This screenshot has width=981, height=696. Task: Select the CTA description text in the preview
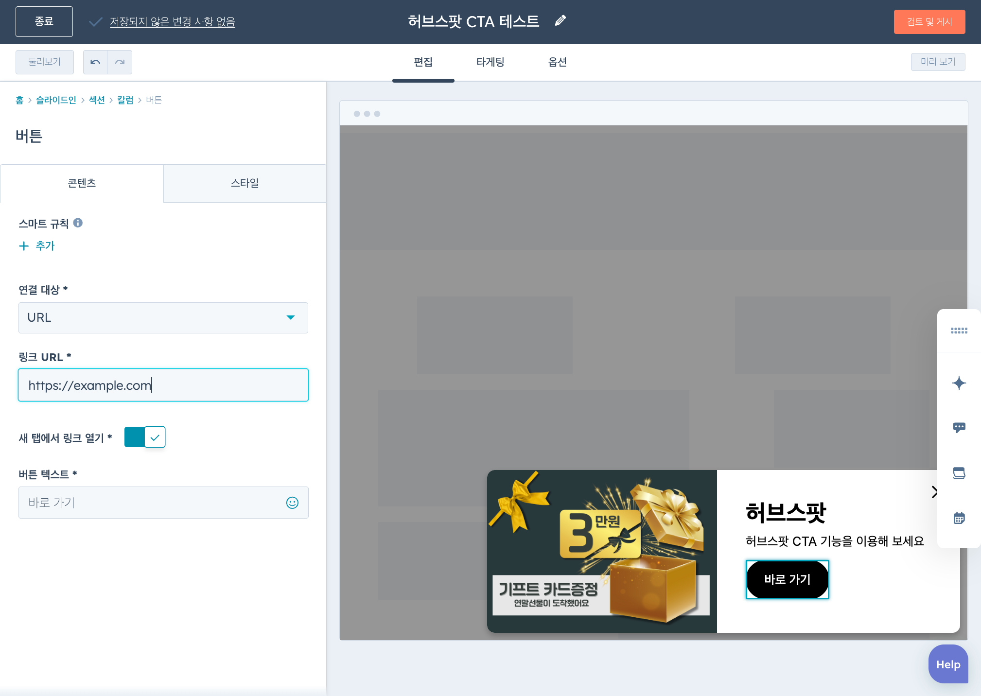(835, 541)
